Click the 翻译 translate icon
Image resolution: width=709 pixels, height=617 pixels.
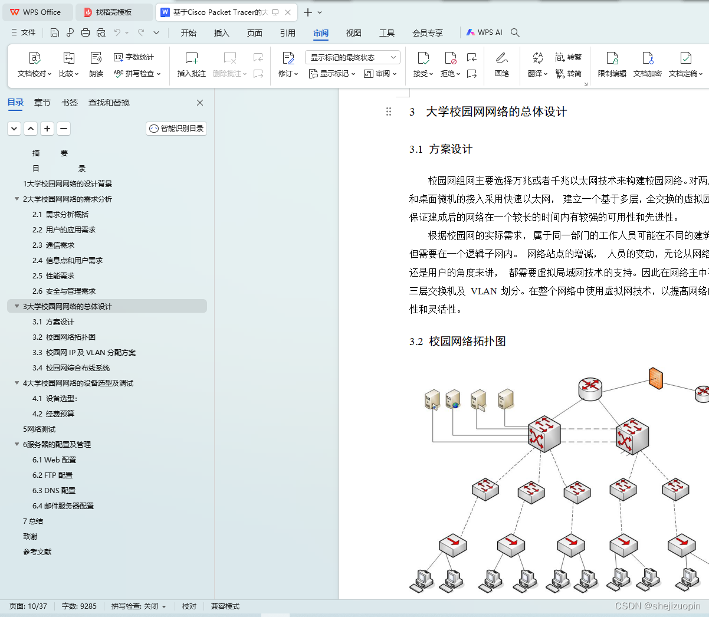(x=538, y=58)
